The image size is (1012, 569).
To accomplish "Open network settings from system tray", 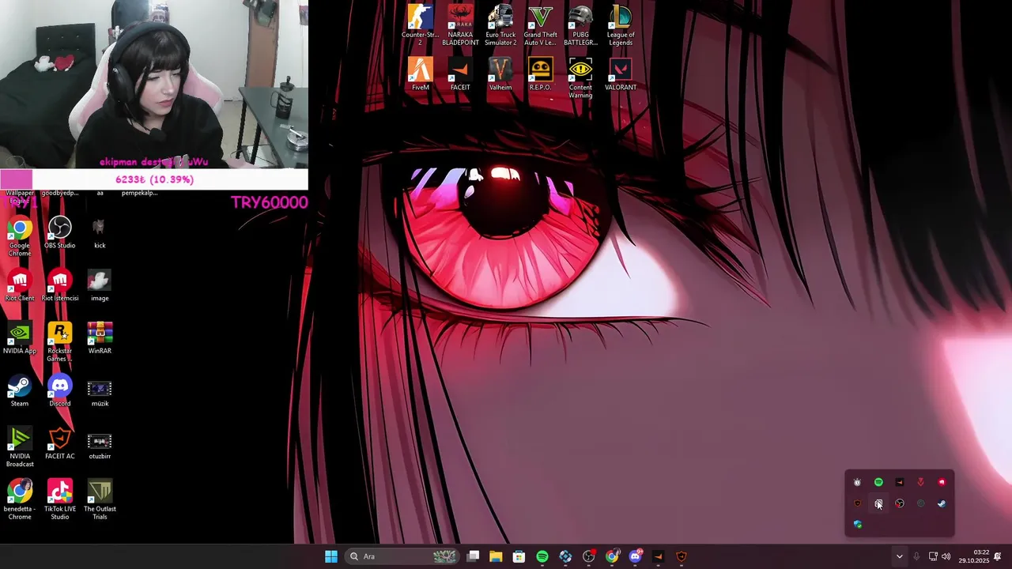I will (933, 556).
